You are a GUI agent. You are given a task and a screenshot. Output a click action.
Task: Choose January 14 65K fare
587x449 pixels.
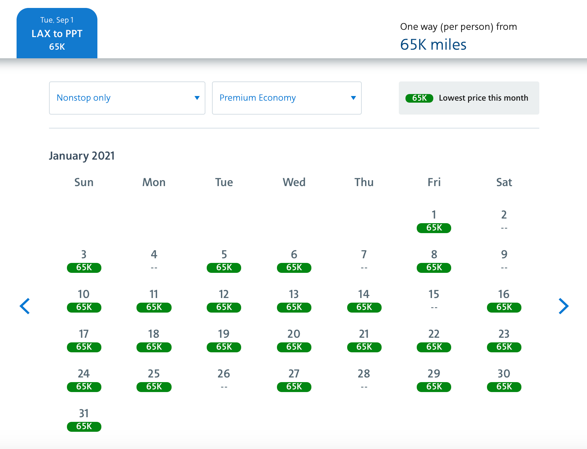pyautogui.click(x=364, y=301)
